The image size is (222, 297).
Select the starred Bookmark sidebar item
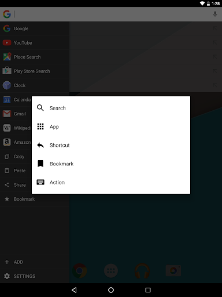[35, 199]
